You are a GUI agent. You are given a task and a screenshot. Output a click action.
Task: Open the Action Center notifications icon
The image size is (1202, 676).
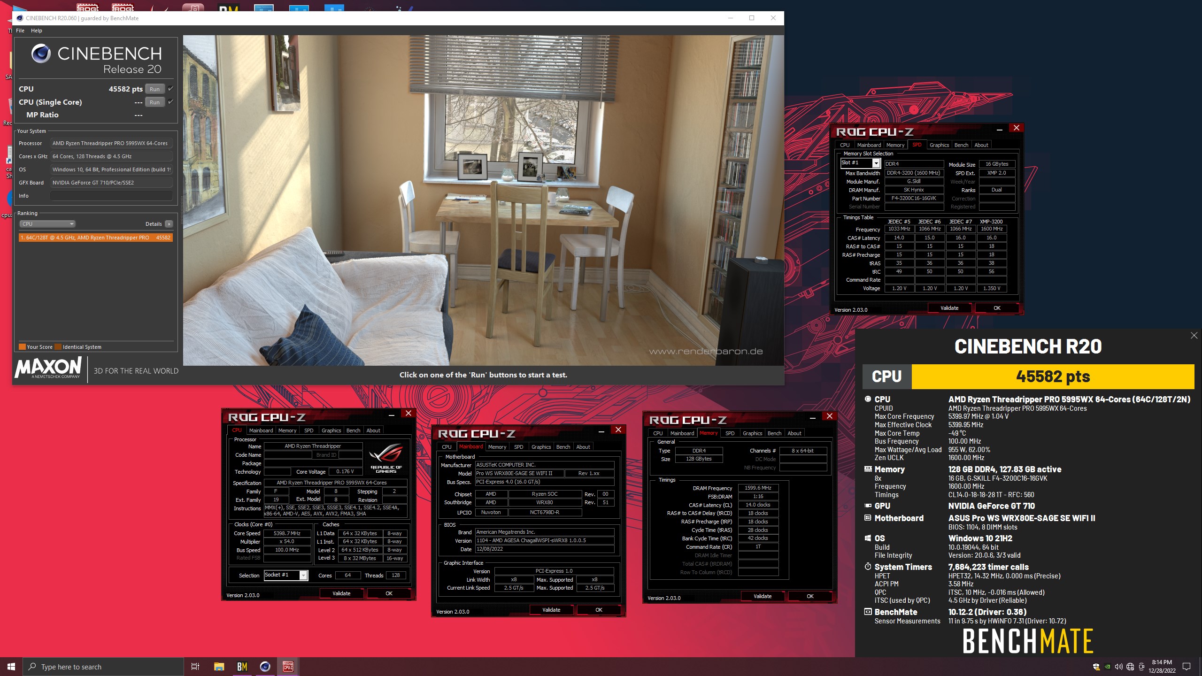1187,667
